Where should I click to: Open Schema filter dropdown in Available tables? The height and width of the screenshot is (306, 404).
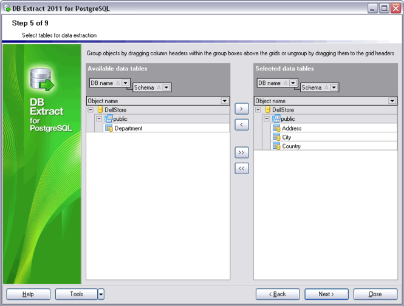tap(166, 87)
